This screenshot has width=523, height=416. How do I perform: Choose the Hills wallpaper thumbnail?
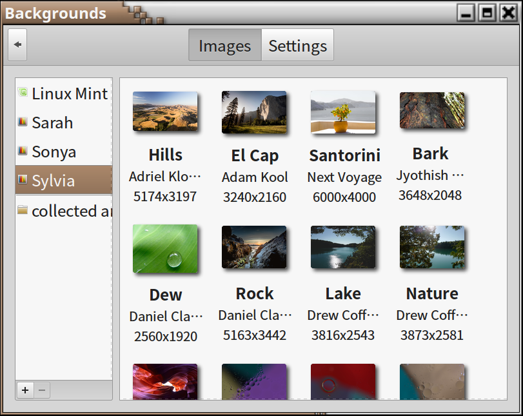pos(165,112)
